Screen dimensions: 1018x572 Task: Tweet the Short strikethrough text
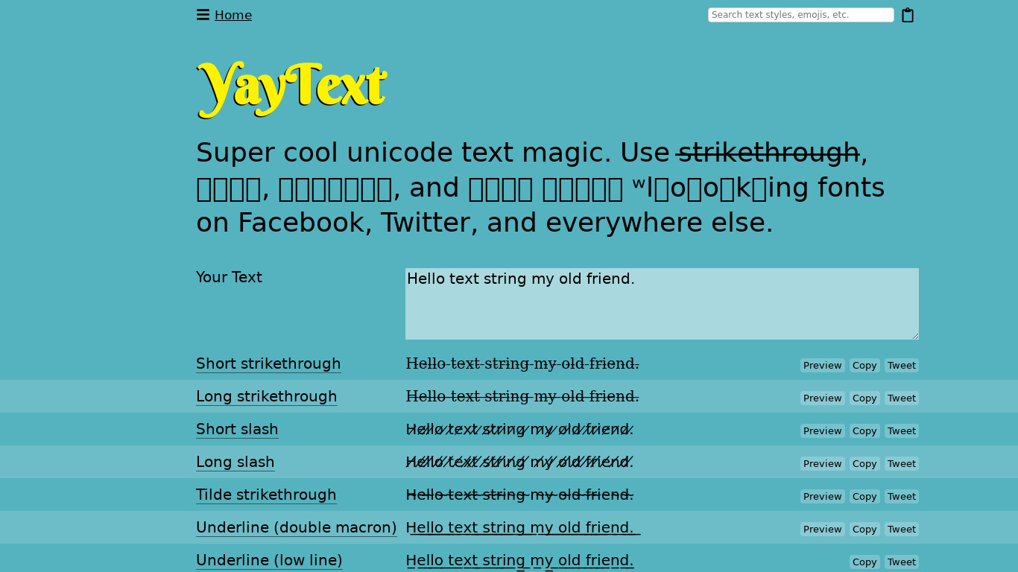pyautogui.click(x=902, y=365)
